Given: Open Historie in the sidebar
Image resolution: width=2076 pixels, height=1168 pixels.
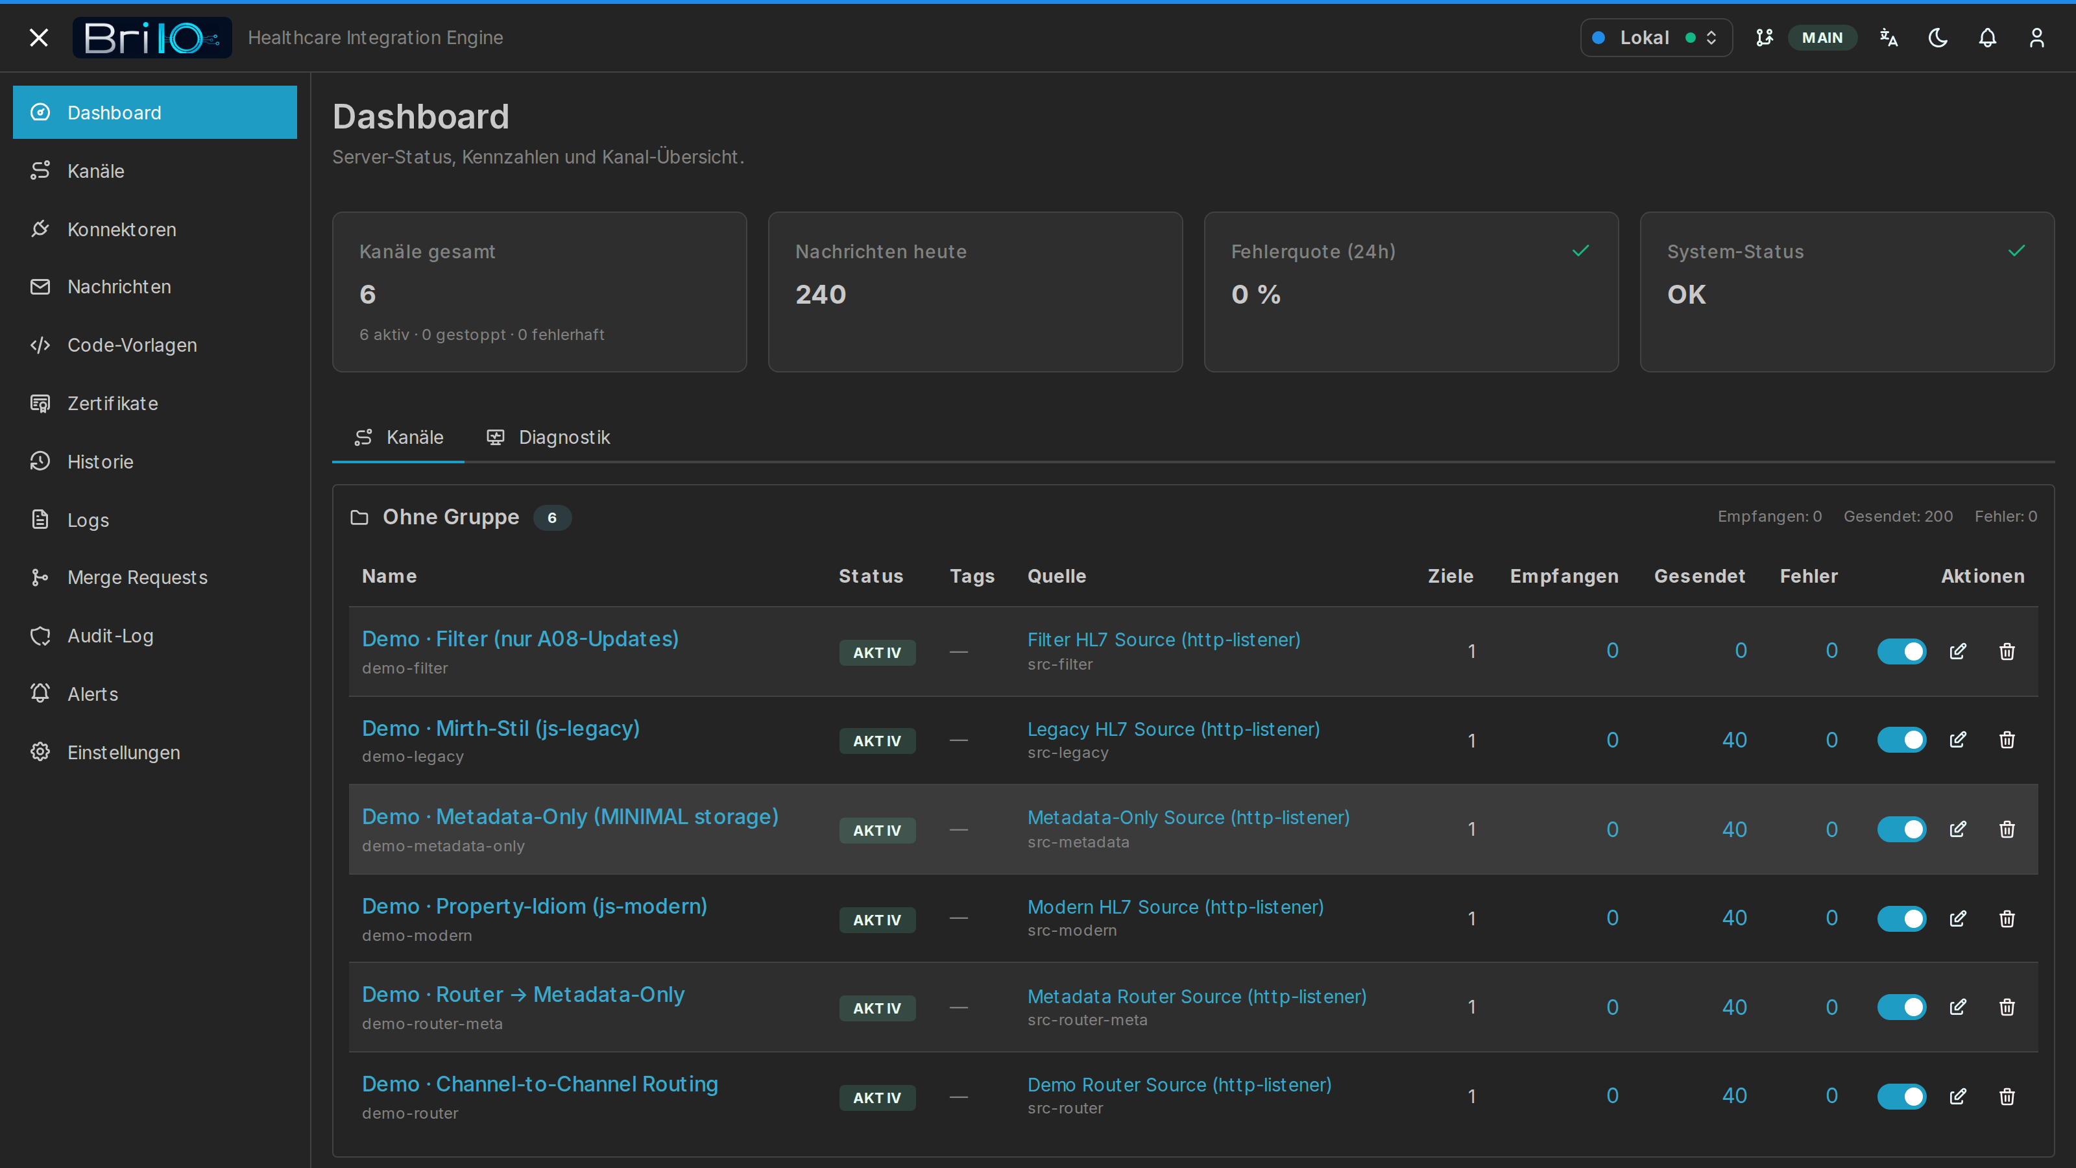Looking at the screenshot, I should coord(155,461).
